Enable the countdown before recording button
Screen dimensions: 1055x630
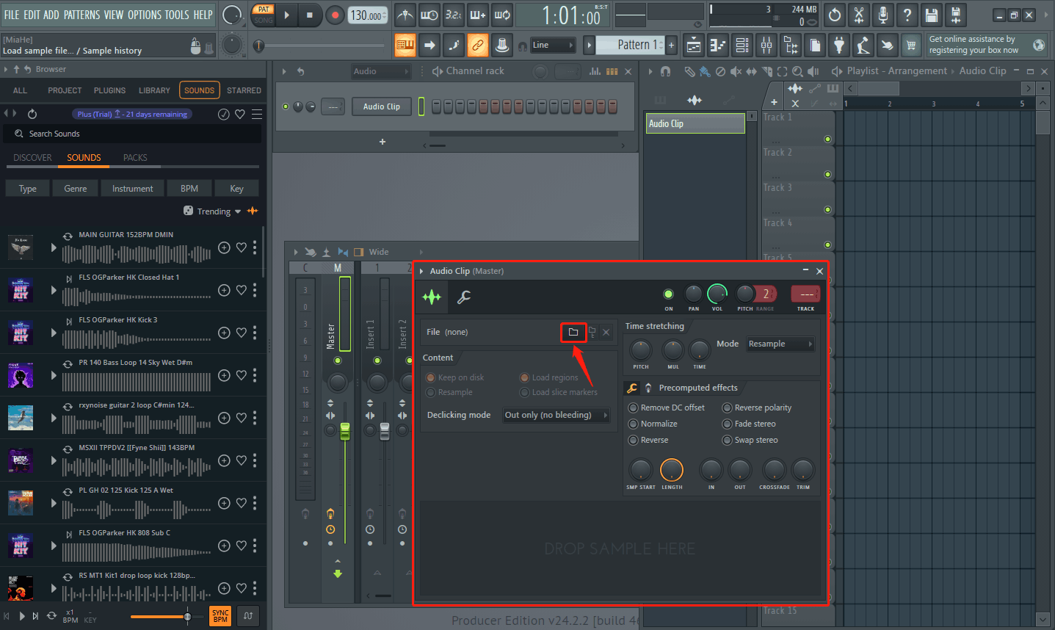click(453, 15)
